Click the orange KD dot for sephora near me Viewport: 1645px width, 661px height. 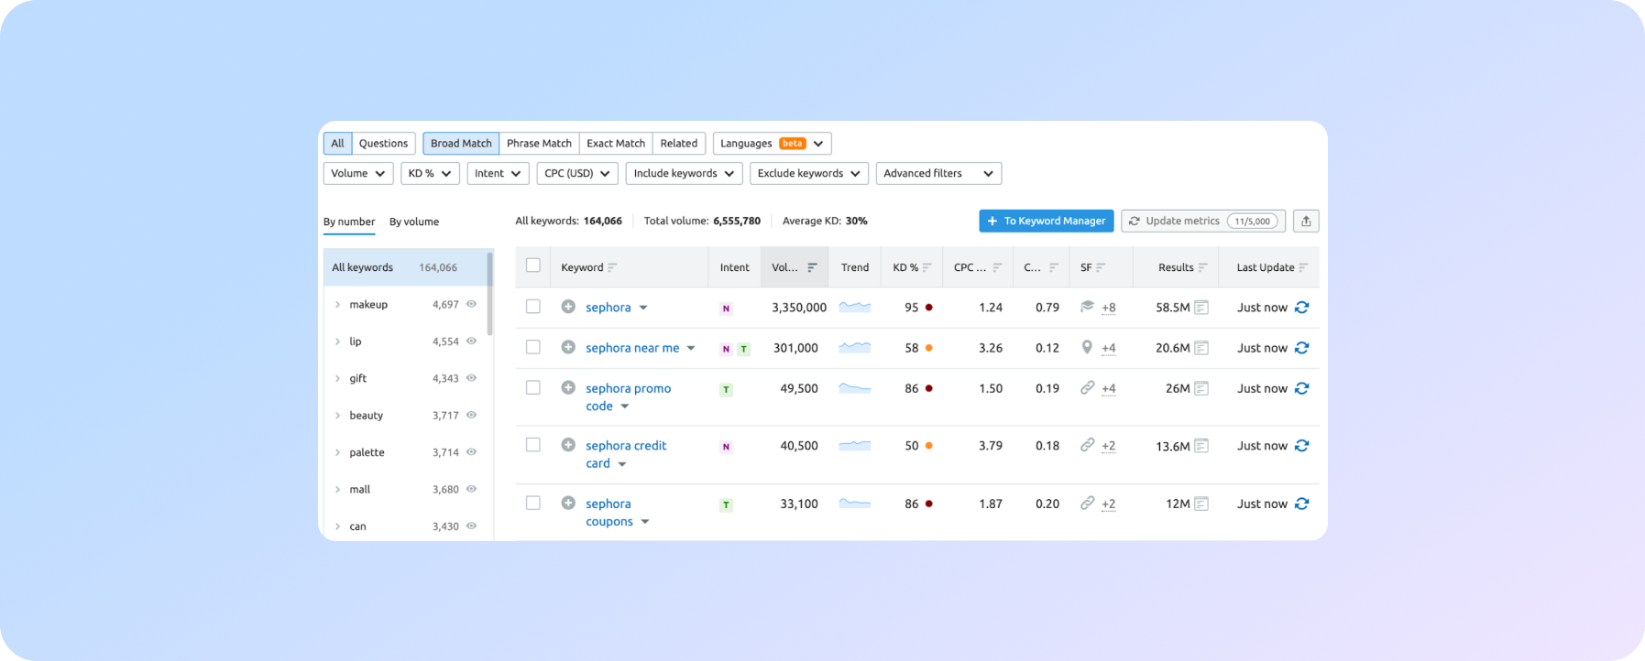coord(928,348)
